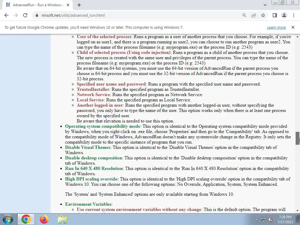This screenshot has height=225, width=300.
Task: Toggle the browser side panel
Action: pyautogui.click(x=275, y=15)
